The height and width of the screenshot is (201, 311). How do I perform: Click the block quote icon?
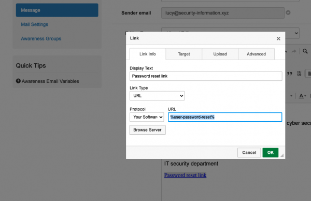pos(290,74)
